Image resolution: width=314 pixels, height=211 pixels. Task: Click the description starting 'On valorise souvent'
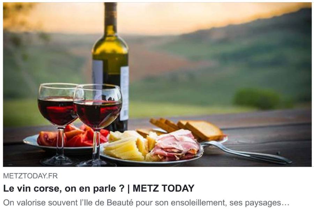click(146, 203)
